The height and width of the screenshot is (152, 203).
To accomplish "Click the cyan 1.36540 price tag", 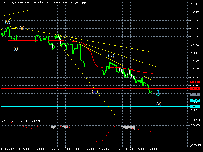I will pyautogui.click(x=195, y=106).
